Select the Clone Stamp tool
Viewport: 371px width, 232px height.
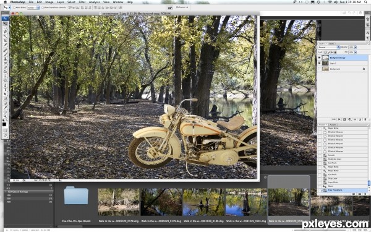[5, 59]
